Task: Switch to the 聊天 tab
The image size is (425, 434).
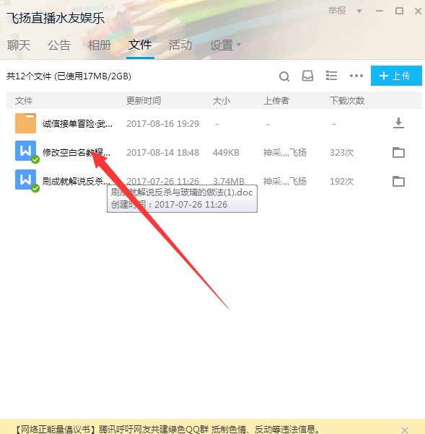Action: [x=19, y=45]
